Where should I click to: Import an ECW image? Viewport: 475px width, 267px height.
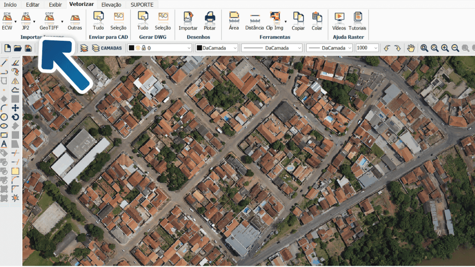pyautogui.click(x=7, y=21)
